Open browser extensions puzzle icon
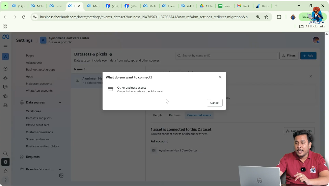 point(279,17)
